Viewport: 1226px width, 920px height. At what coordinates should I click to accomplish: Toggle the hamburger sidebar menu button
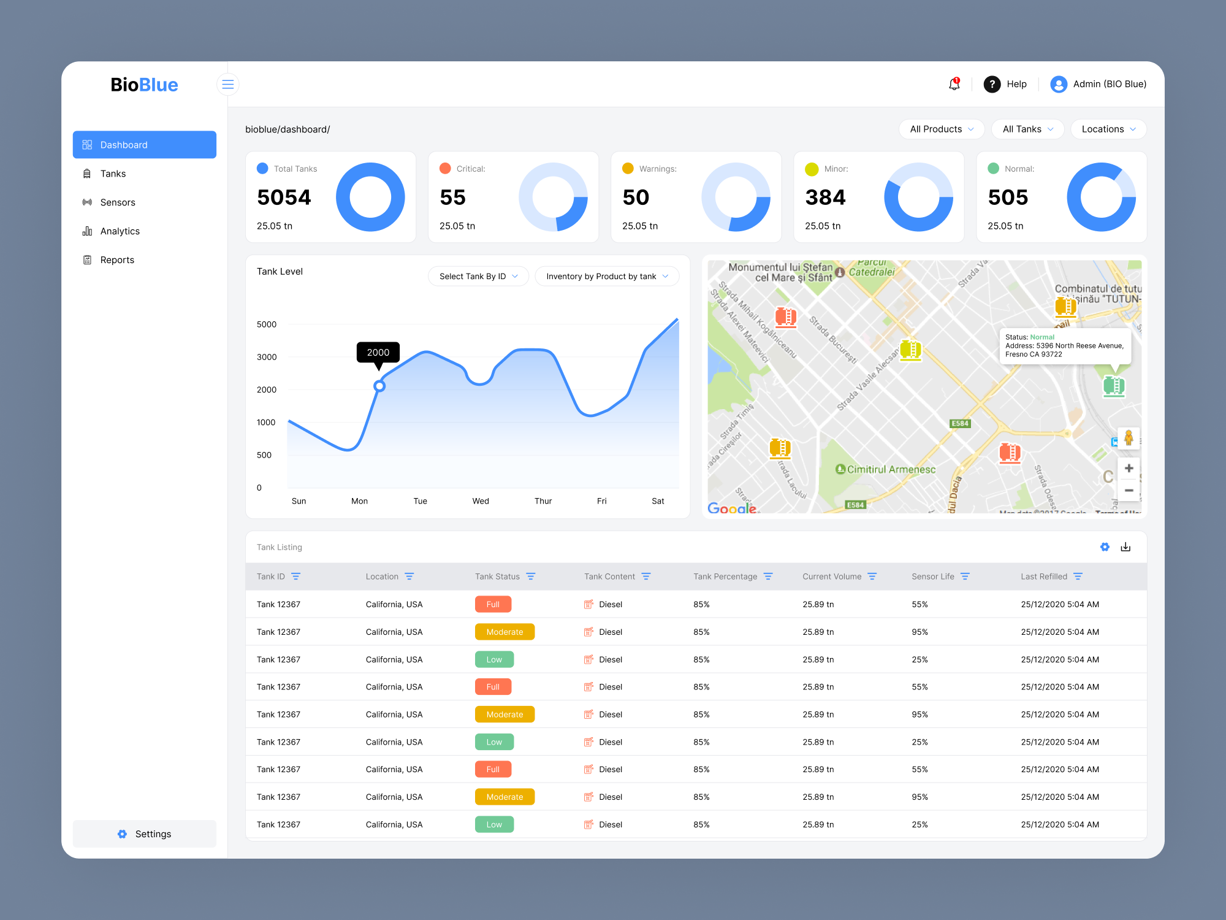(227, 84)
